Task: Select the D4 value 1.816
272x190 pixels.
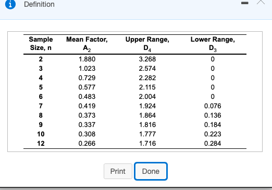Action: (147, 125)
